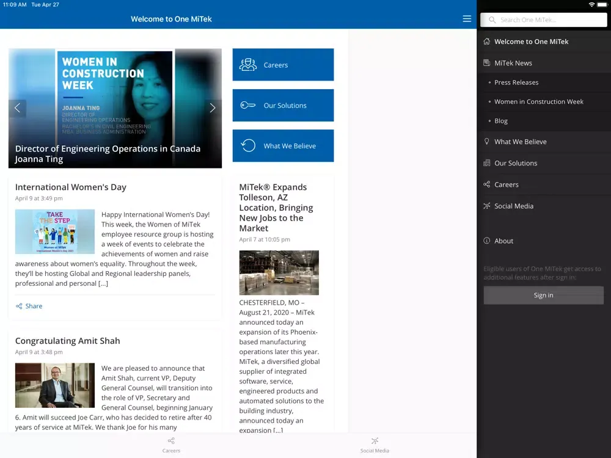Click the 'April 9 at 3:48 pm' timestamp
This screenshot has width=611, height=458.
coord(39,352)
